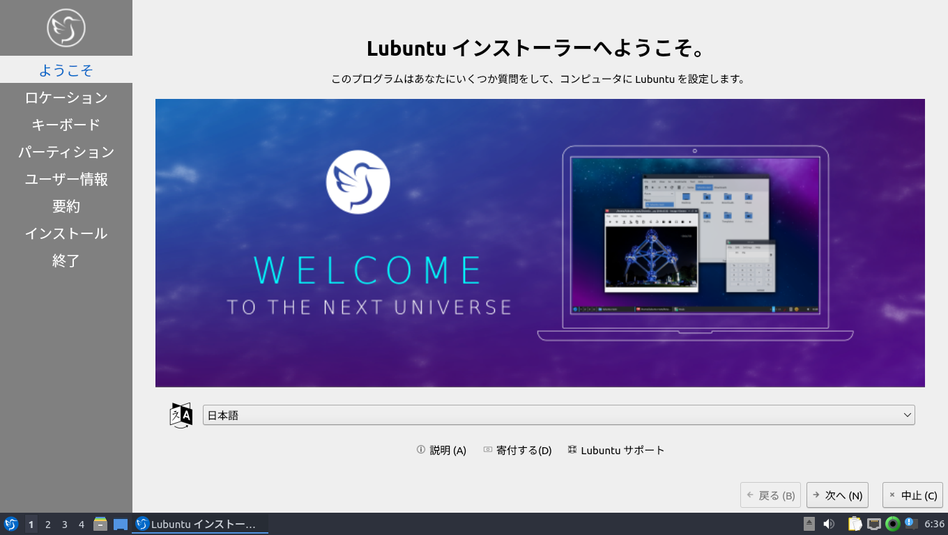Open the Lubuntu application menu in the taskbar
Image resolution: width=948 pixels, height=535 pixels.
[x=10, y=524]
